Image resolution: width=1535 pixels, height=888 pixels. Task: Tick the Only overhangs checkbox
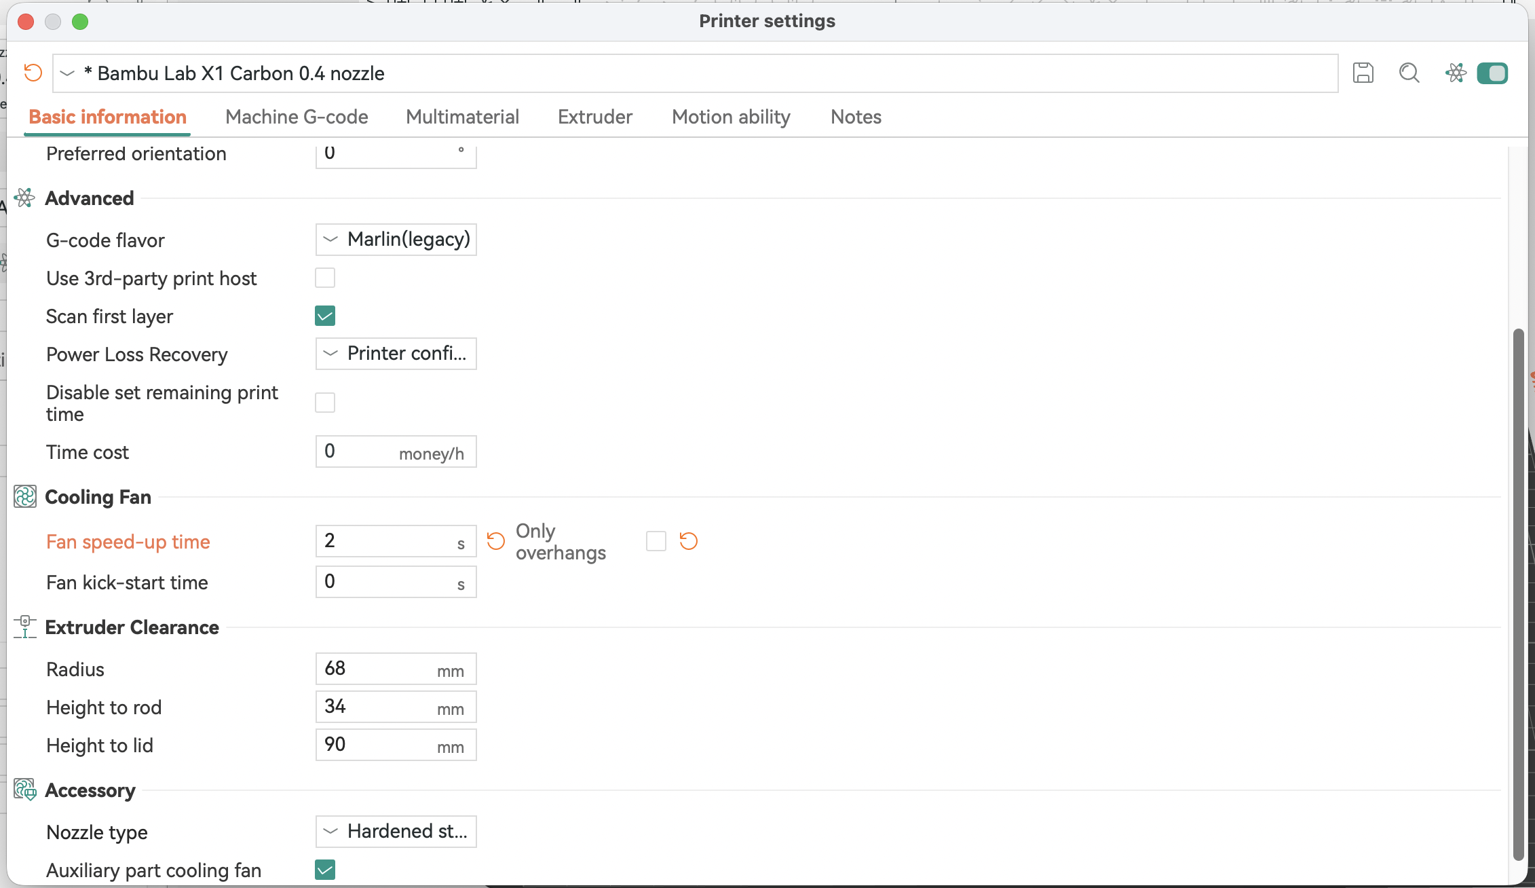(x=656, y=541)
